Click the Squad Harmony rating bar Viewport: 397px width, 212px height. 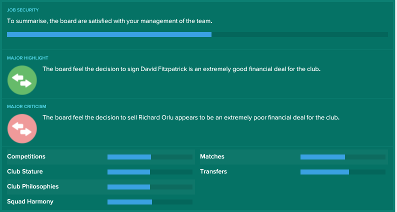150,202
